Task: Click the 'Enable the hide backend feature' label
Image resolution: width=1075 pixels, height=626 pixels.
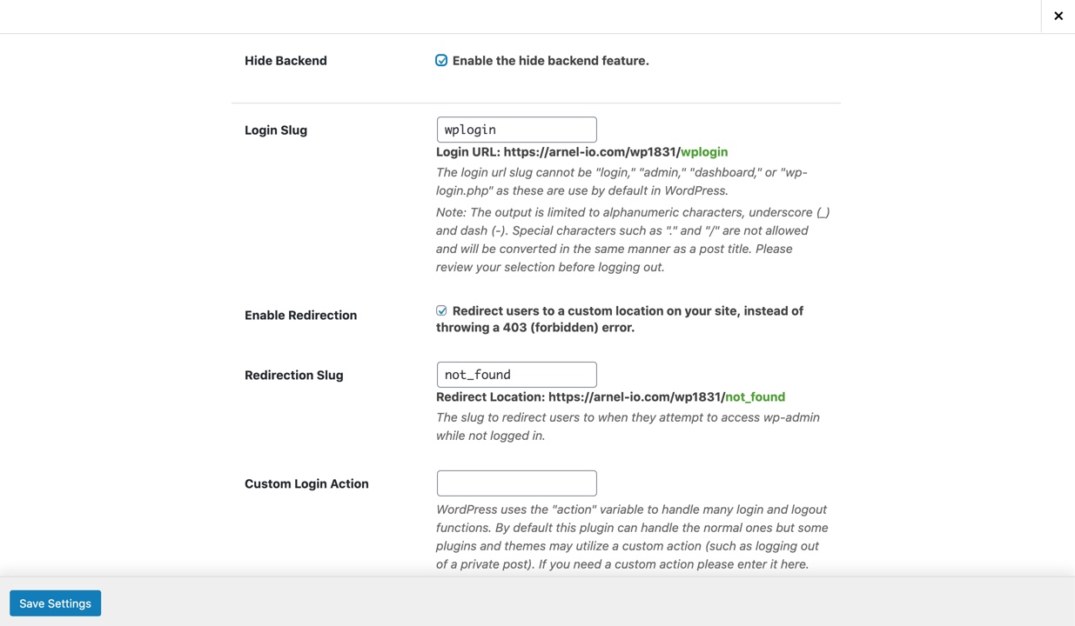Action: [550, 61]
